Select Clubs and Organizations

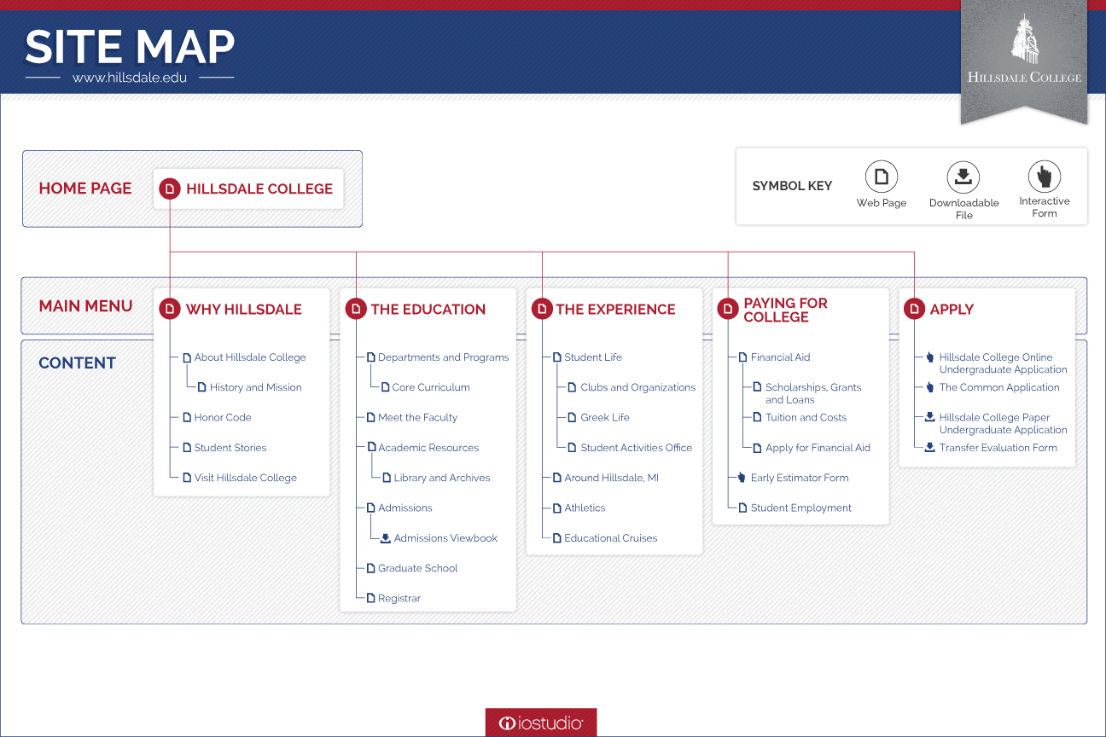638,387
